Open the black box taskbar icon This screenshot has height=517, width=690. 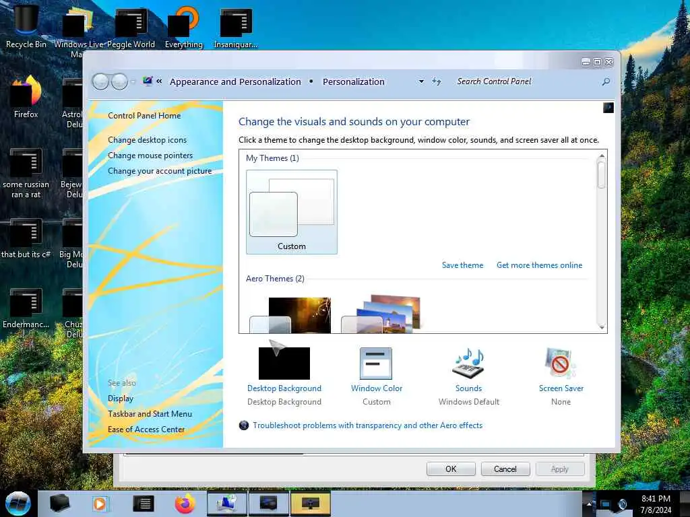point(60,504)
